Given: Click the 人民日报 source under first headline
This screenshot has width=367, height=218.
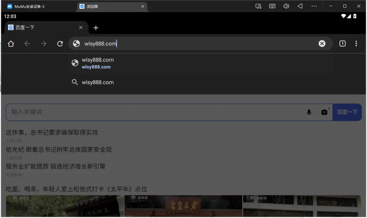Looking at the screenshot, I should [14, 141].
